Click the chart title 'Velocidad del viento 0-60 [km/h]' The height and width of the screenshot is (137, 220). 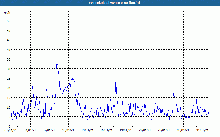point(114,3)
